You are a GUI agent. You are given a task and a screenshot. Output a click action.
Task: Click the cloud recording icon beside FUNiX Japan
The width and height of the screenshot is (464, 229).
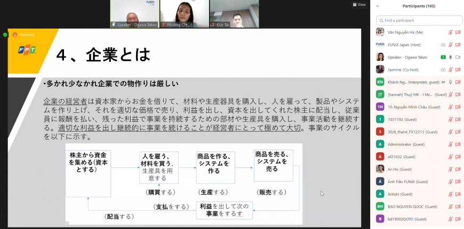point(443,45)
